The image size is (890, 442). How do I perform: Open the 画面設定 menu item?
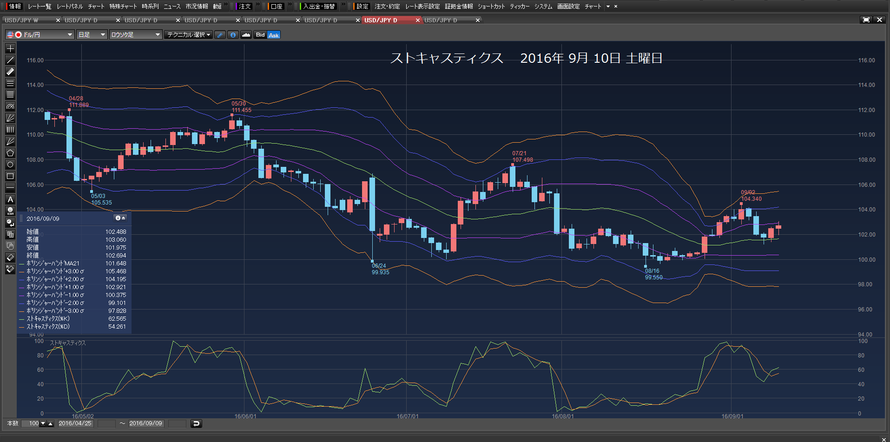click(x=568, y=7)
